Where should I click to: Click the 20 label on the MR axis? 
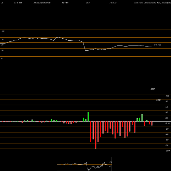click(x=167, y=118)
